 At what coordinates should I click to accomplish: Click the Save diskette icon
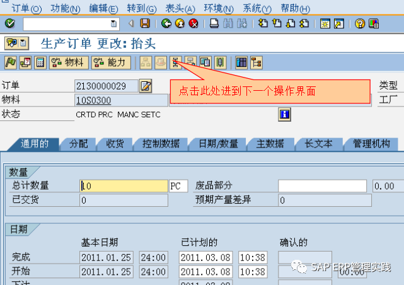click(x=146, y=24)
